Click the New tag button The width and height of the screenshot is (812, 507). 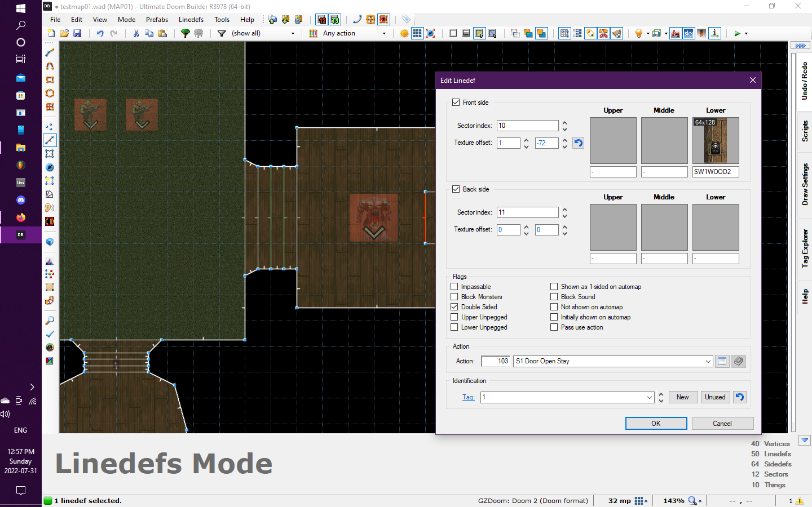(x=683, y=397)
